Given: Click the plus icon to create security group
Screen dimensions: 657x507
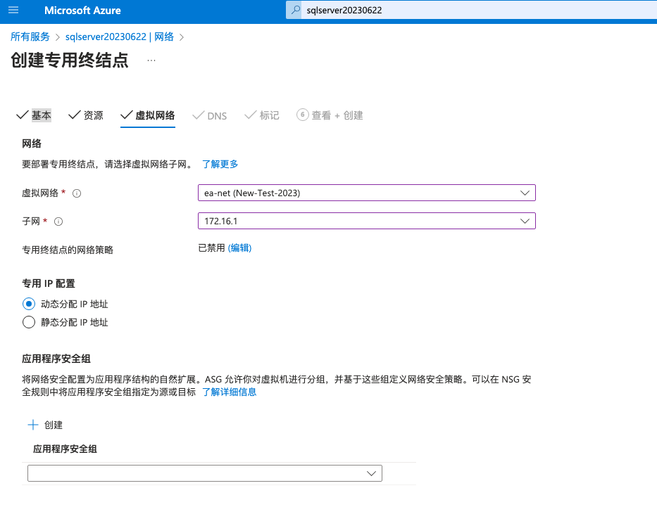Looking at the screenshot, I should tap(32, 425).
